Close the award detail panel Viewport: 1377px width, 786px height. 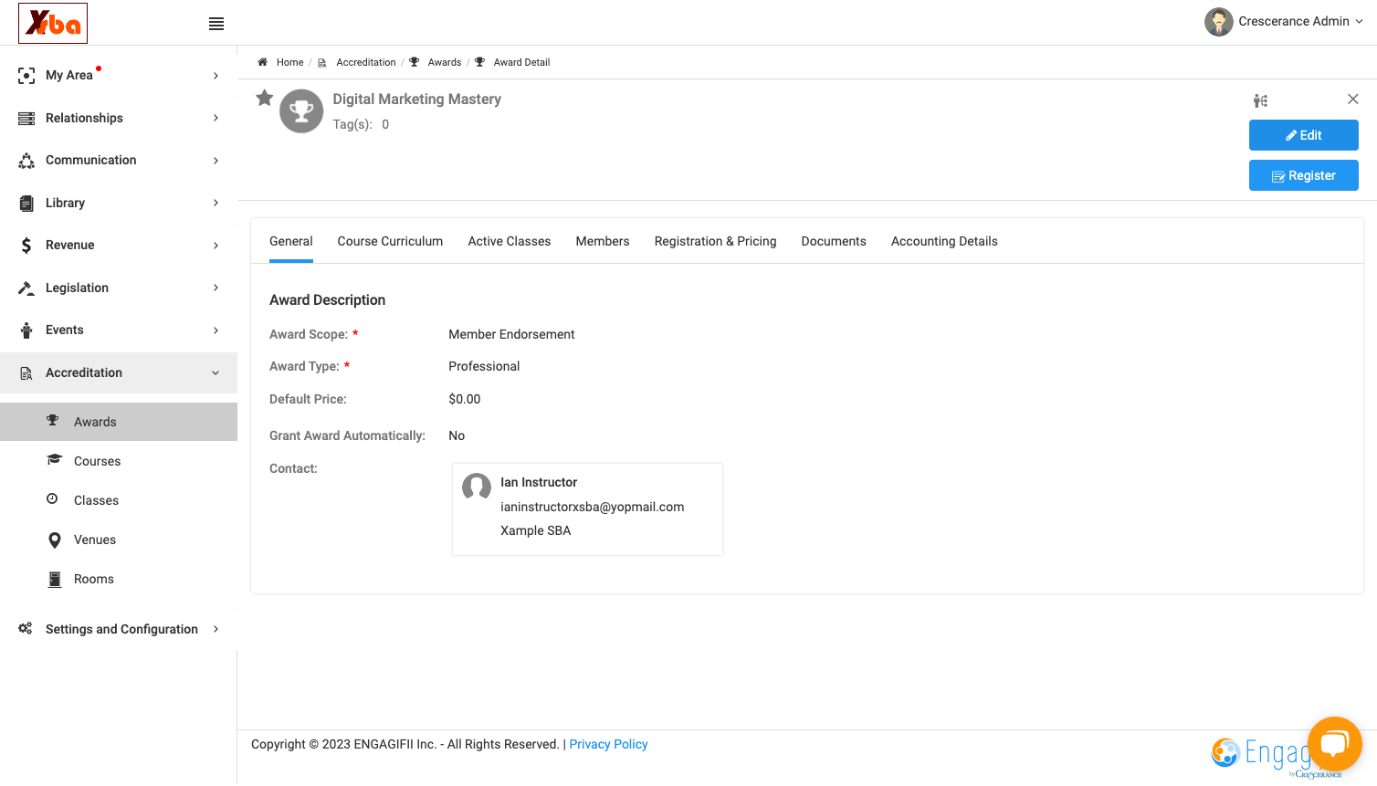click(1353, 99)
